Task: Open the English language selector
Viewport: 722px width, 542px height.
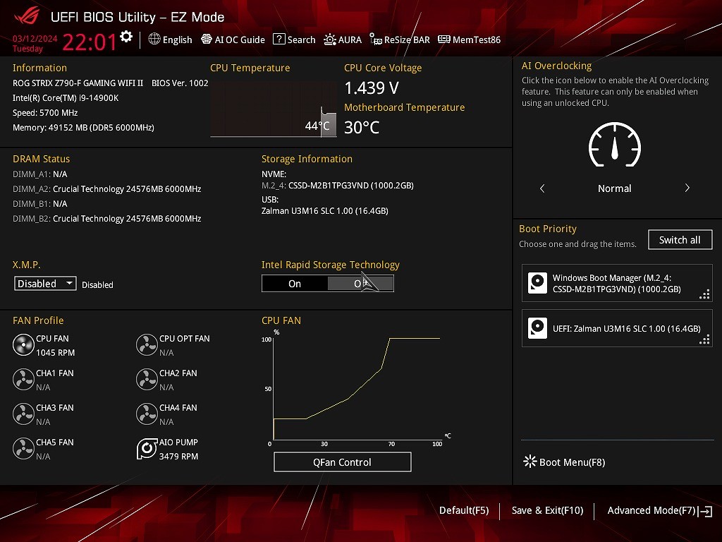Action: pyautogui.click(x=170, y=40)
